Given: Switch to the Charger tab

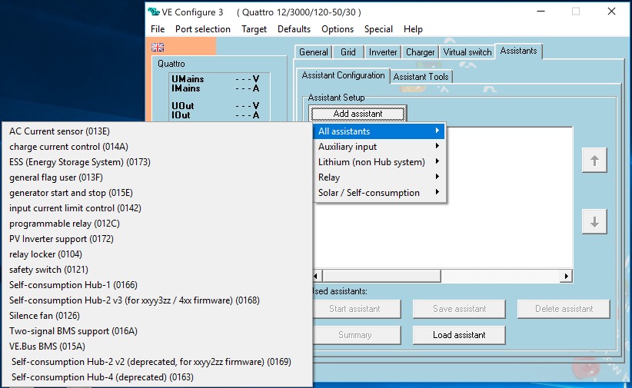Looking at the screenshot, I should click(420, 52).
